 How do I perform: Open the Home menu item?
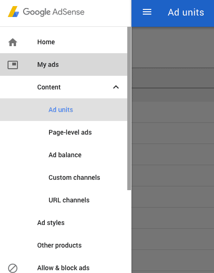64,42
